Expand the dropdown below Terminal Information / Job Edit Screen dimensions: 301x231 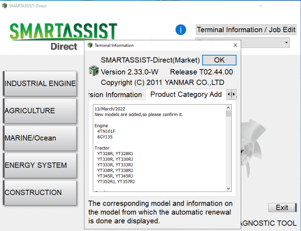point(286,42)
